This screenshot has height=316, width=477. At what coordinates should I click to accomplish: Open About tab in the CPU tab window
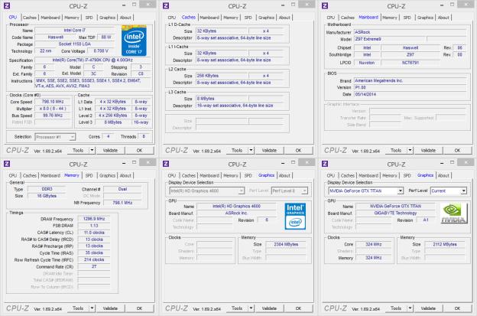pos(125,18)
